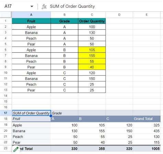Click the pivot Fruit row label cell
Screen dimensions: 163x154
(31, 119)
